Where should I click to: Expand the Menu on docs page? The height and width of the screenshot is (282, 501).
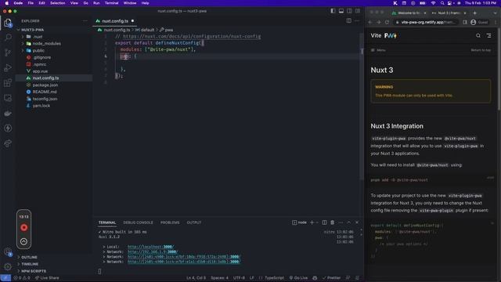(379, 50)
